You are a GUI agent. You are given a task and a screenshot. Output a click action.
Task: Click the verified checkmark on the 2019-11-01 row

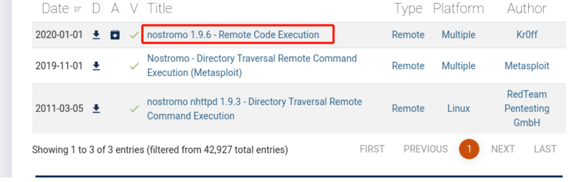pos(134,66)
